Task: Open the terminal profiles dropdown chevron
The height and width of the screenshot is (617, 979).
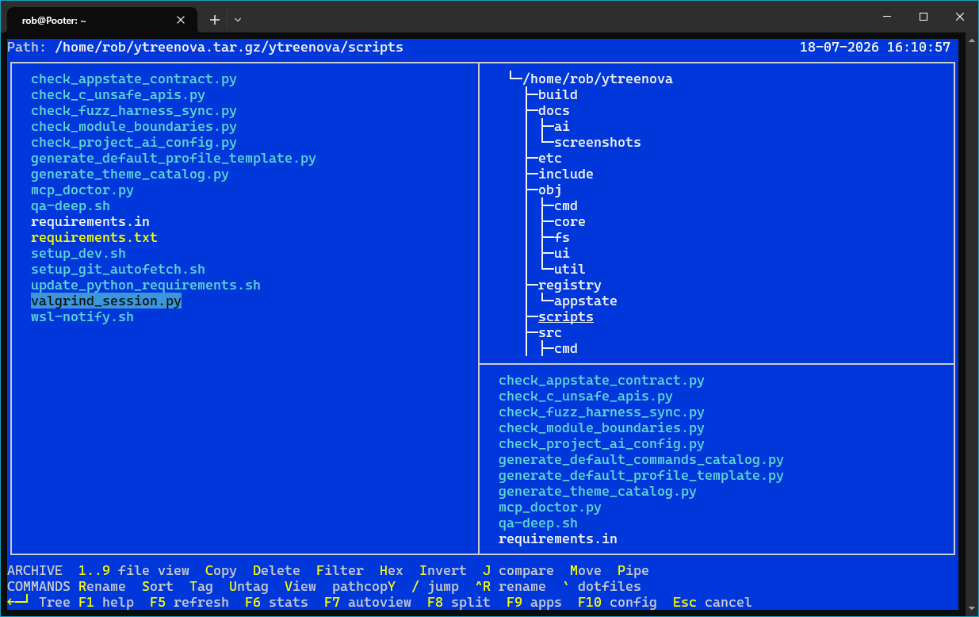Action: (x=238, y=20)
